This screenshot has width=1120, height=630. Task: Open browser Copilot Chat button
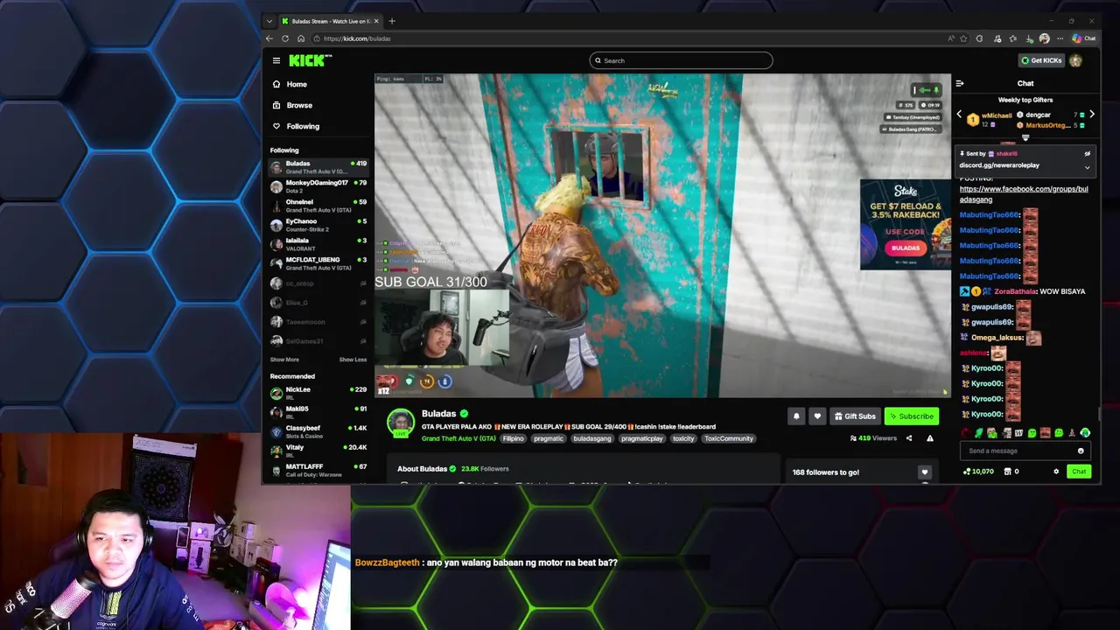pyautogui.click(x=1084, y=38)
